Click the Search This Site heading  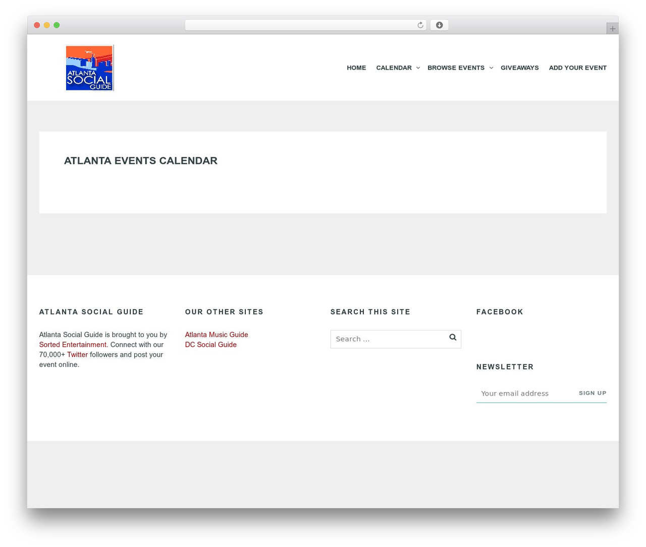click(370, 312)
